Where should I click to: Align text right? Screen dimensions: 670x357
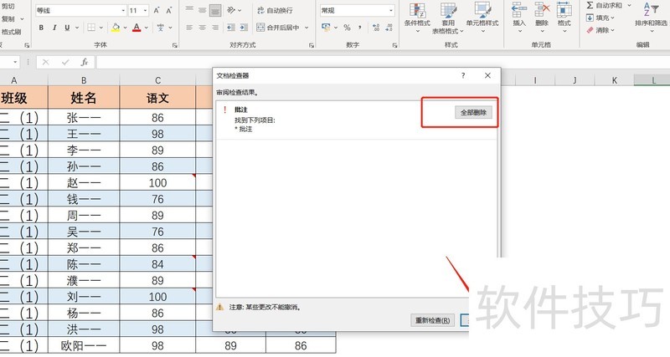[x=215, y=28]
